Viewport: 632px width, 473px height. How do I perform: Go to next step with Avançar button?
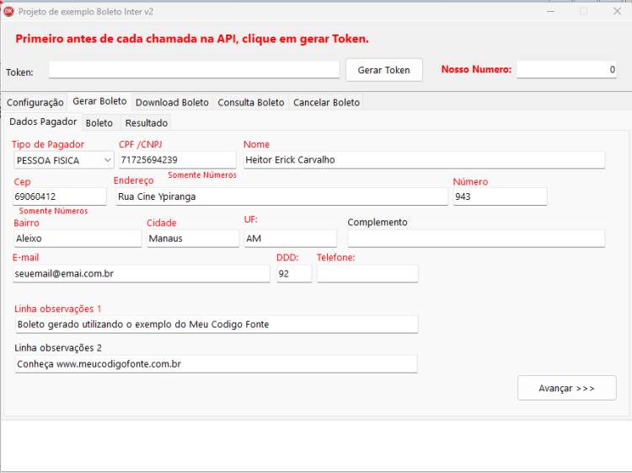(x=567, y=388)
